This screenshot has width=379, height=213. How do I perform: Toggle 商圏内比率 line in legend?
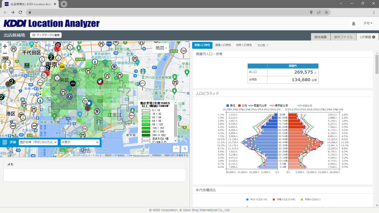258,106
